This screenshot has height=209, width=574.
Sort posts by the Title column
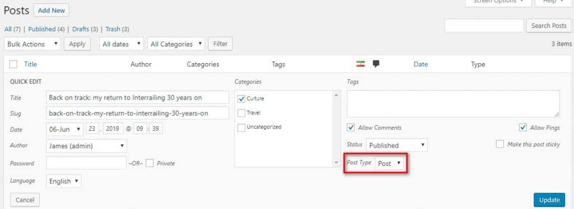(x=30, y=64)
